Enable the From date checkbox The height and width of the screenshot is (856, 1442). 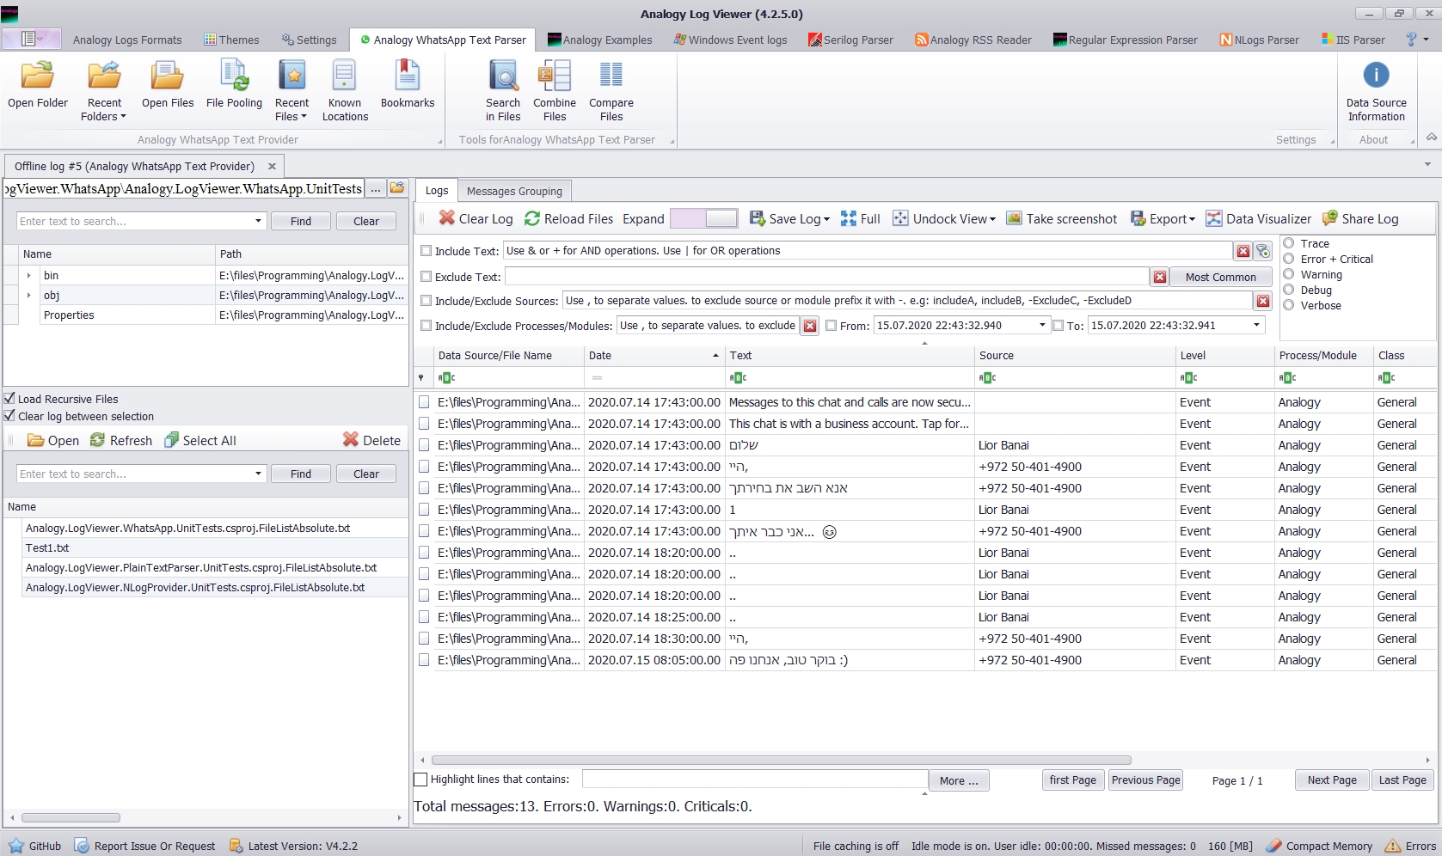coord(831,326)
